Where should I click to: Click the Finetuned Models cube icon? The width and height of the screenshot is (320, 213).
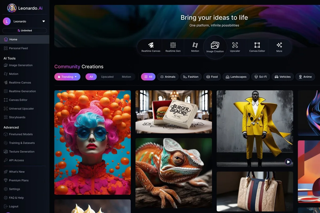pyautogui.click(x=6, y=134)
